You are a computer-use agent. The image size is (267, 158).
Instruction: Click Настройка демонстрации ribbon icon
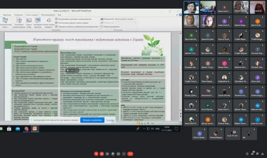(19, 23)
